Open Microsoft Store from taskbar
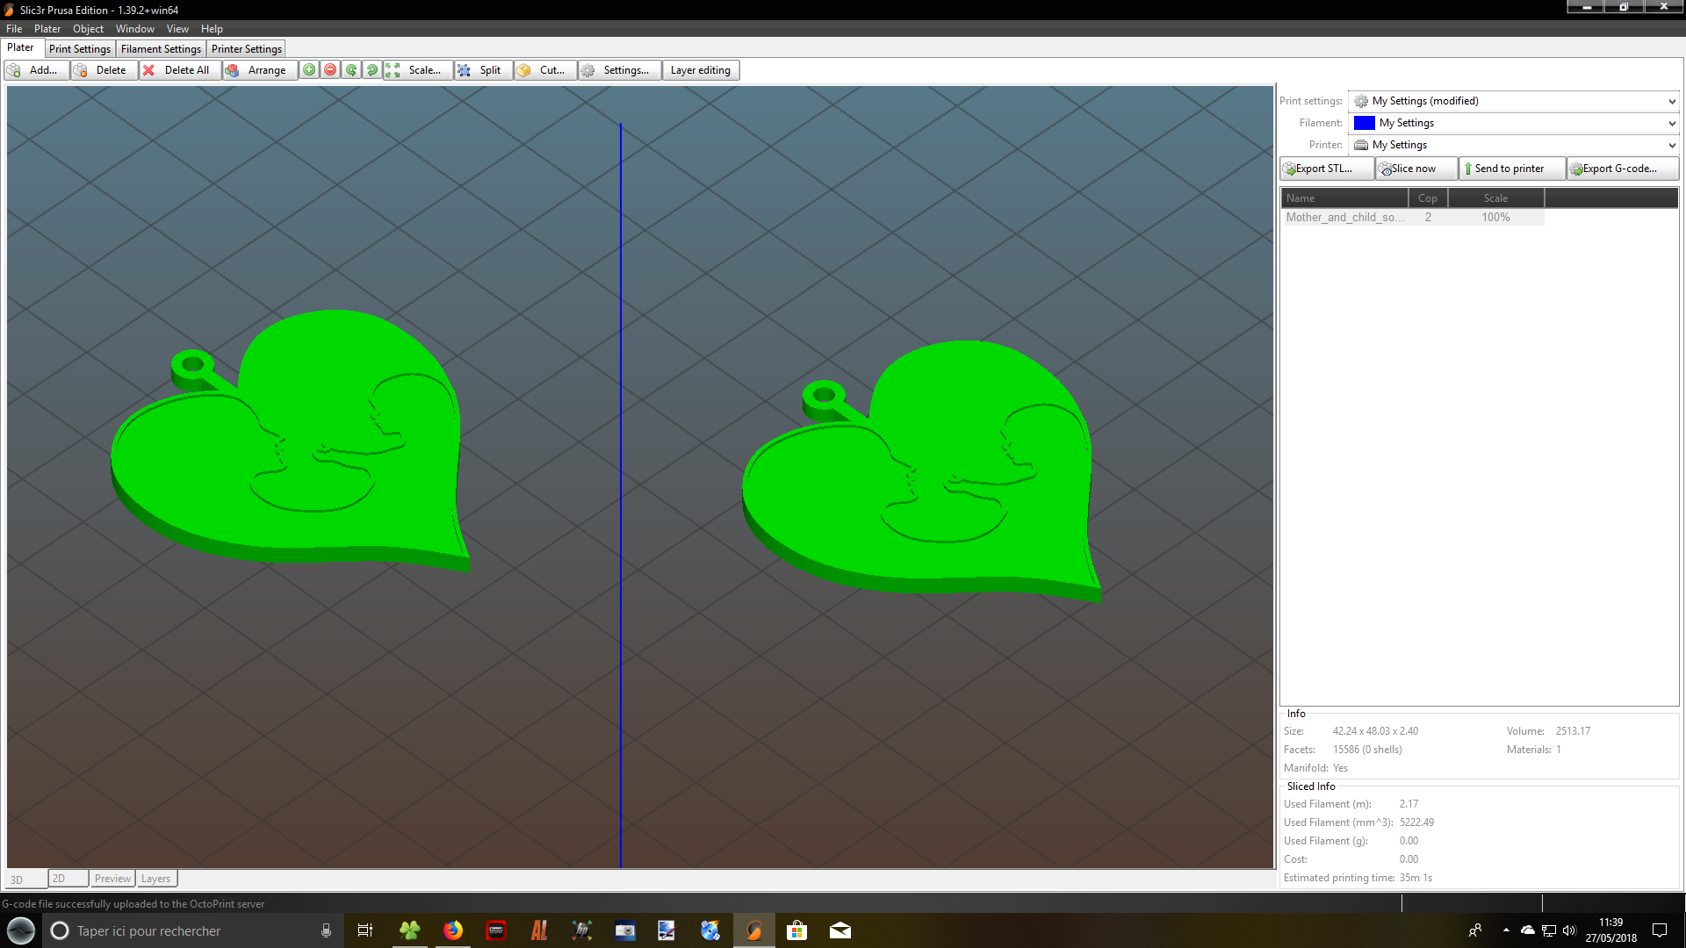Screen dimensions: 1686x948 click(x=796, y=930)
